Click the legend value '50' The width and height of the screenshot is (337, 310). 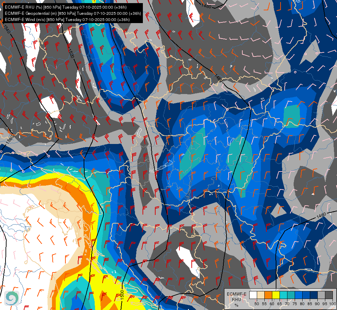point(256,304)
